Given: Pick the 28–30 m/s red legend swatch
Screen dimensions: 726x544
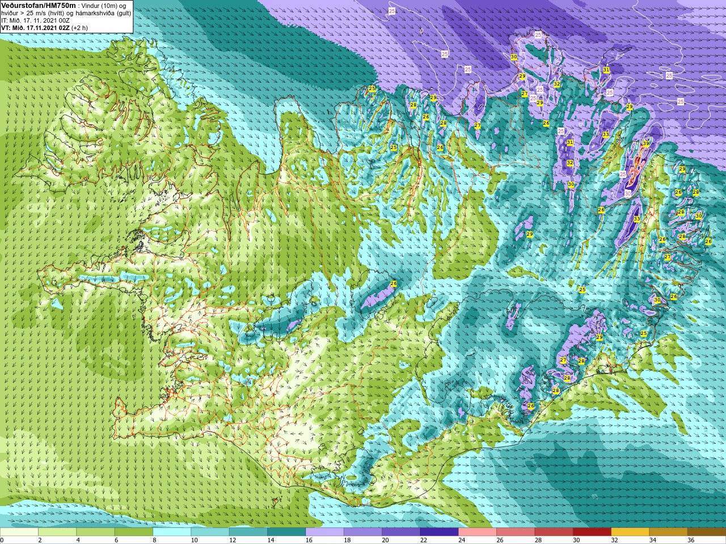Looking at the screenshot, I should coord(554,532).
